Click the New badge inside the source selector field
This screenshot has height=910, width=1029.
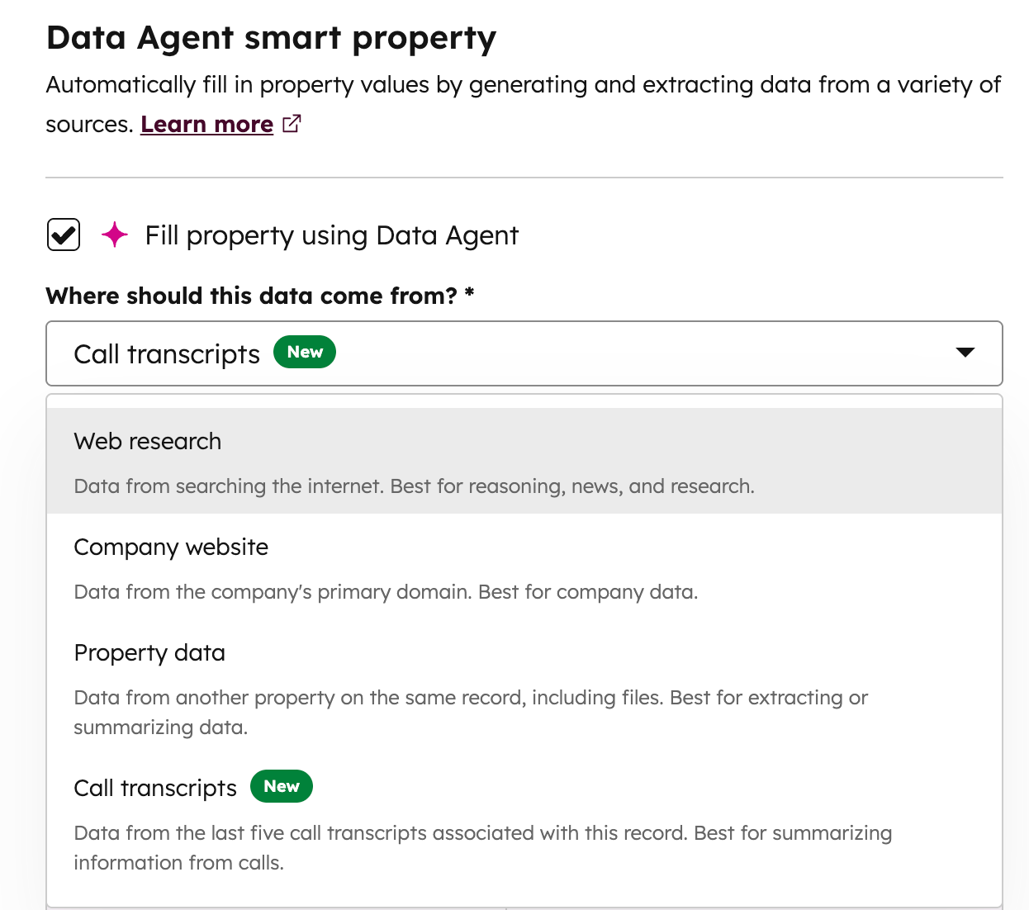(304, 352)
